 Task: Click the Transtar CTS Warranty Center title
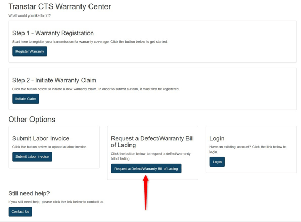click(x=60, y=6)
